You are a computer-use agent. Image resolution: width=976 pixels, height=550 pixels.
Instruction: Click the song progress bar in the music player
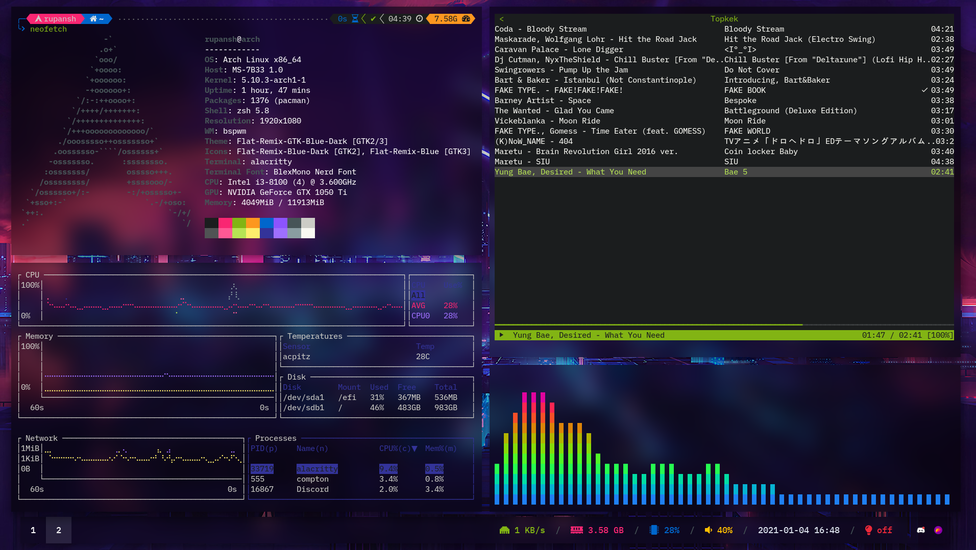tap(724, 324)
